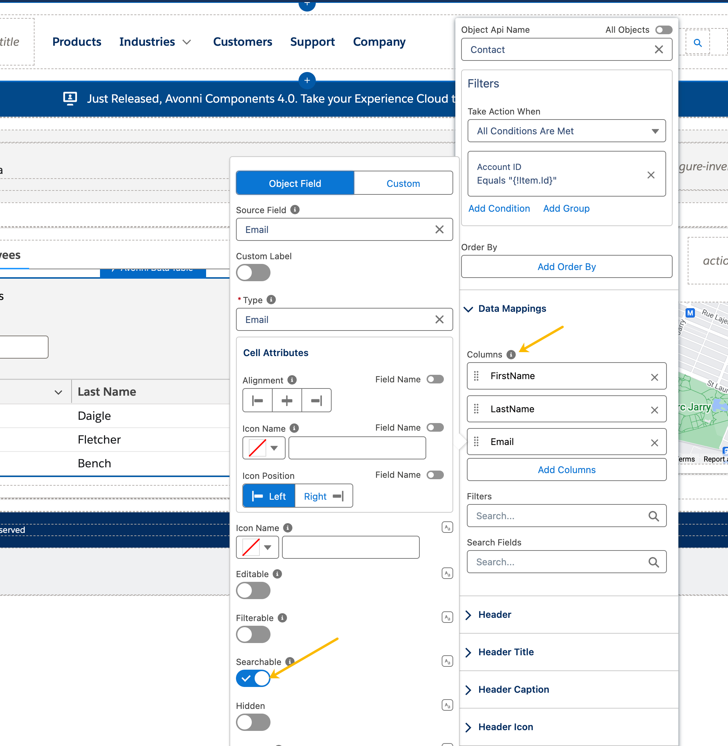This screenshot has width=728, height=746.
Task: Click the Add Condition link
Action: pos(499,208)
